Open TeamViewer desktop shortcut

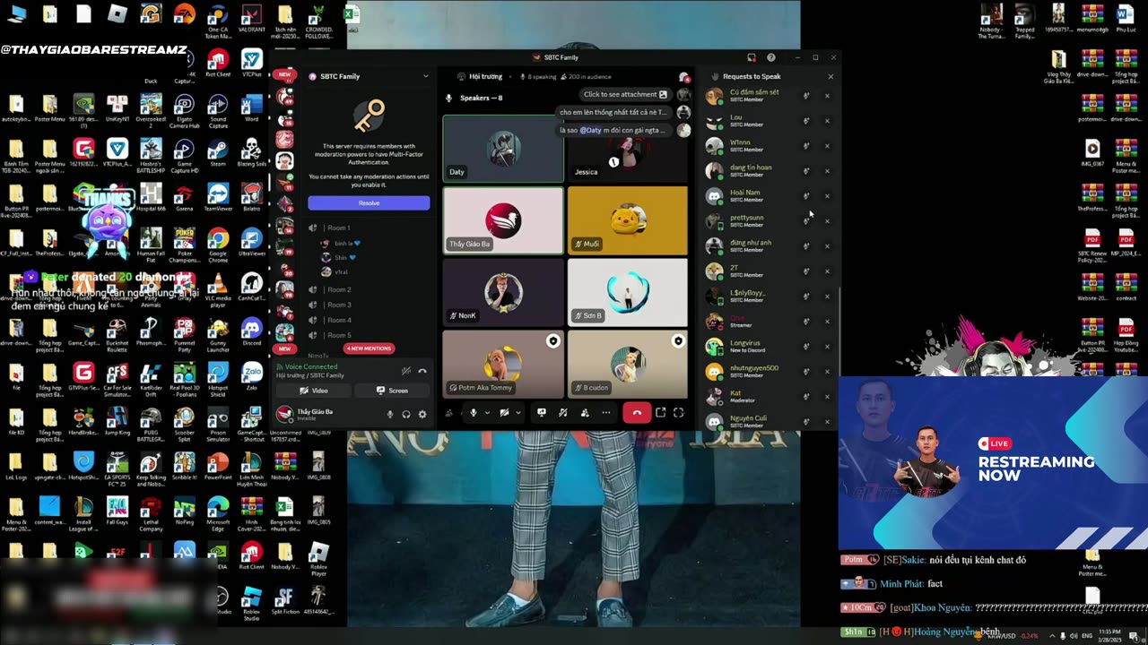point(218,199)
